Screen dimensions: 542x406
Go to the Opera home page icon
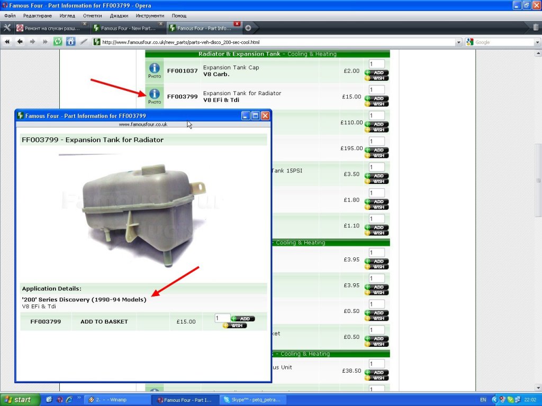(x=70, y=42)
